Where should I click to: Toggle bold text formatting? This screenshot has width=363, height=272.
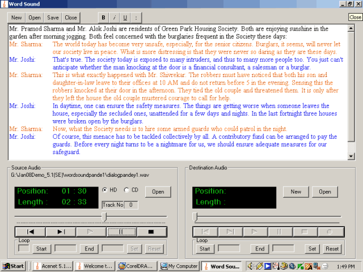coord(103,18)
